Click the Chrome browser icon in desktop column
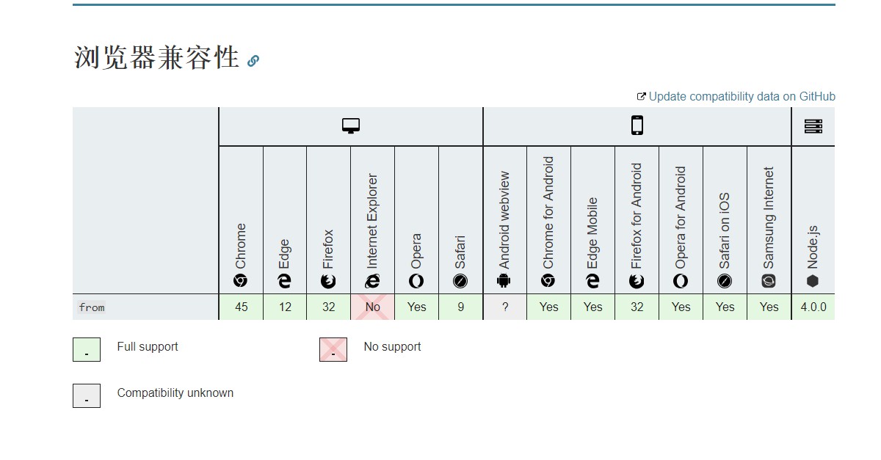This screenshot has height=460, width=881. pos(241,280)
